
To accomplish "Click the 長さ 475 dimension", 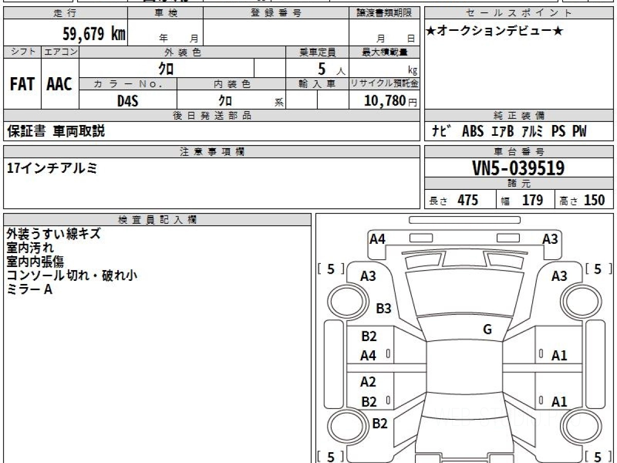I will click(x=454, y=200).
